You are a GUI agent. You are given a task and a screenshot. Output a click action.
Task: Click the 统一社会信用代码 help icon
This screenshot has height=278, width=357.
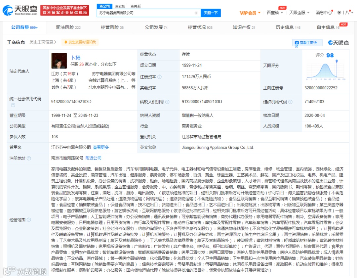(x=13, y=105)
